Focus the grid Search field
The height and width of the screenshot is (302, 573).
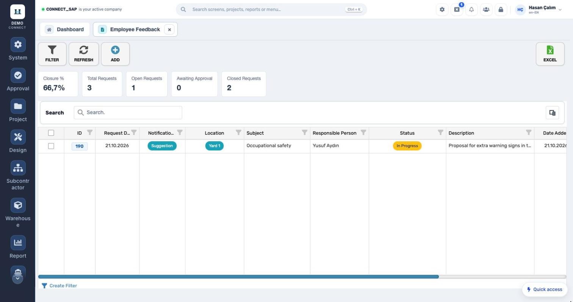[128, 112]
